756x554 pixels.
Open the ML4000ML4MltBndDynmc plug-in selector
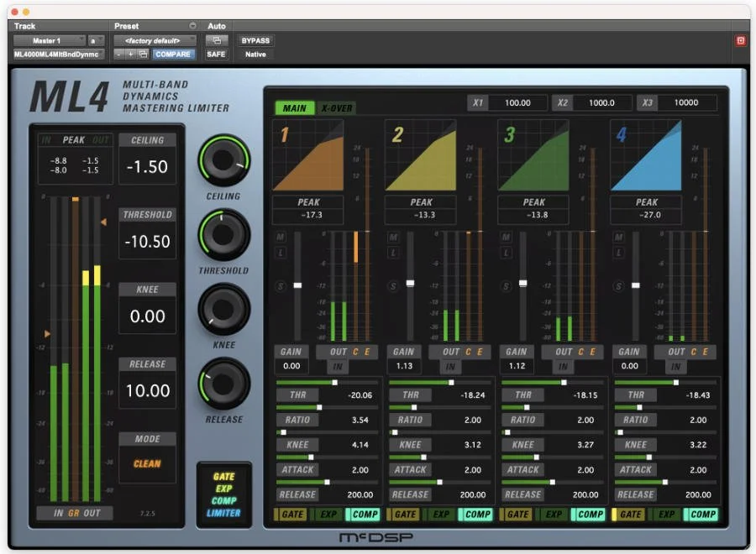click(x=58, y=55)
